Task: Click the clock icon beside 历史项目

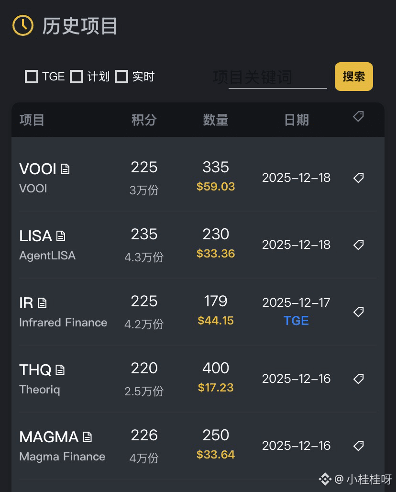Action: tap(23, 25)
